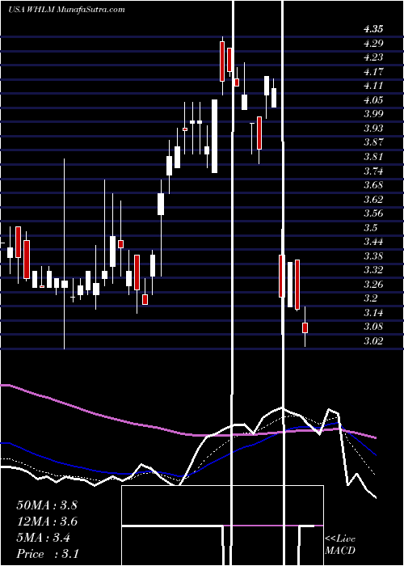Click the <<Live MACD label
404x566 pixels.
(x=340, y=544)
